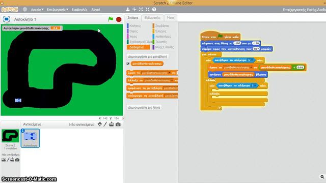Switch to the Ήχοι tab
326x183 pixels.
pyautogui.click(x=170, y=18)
